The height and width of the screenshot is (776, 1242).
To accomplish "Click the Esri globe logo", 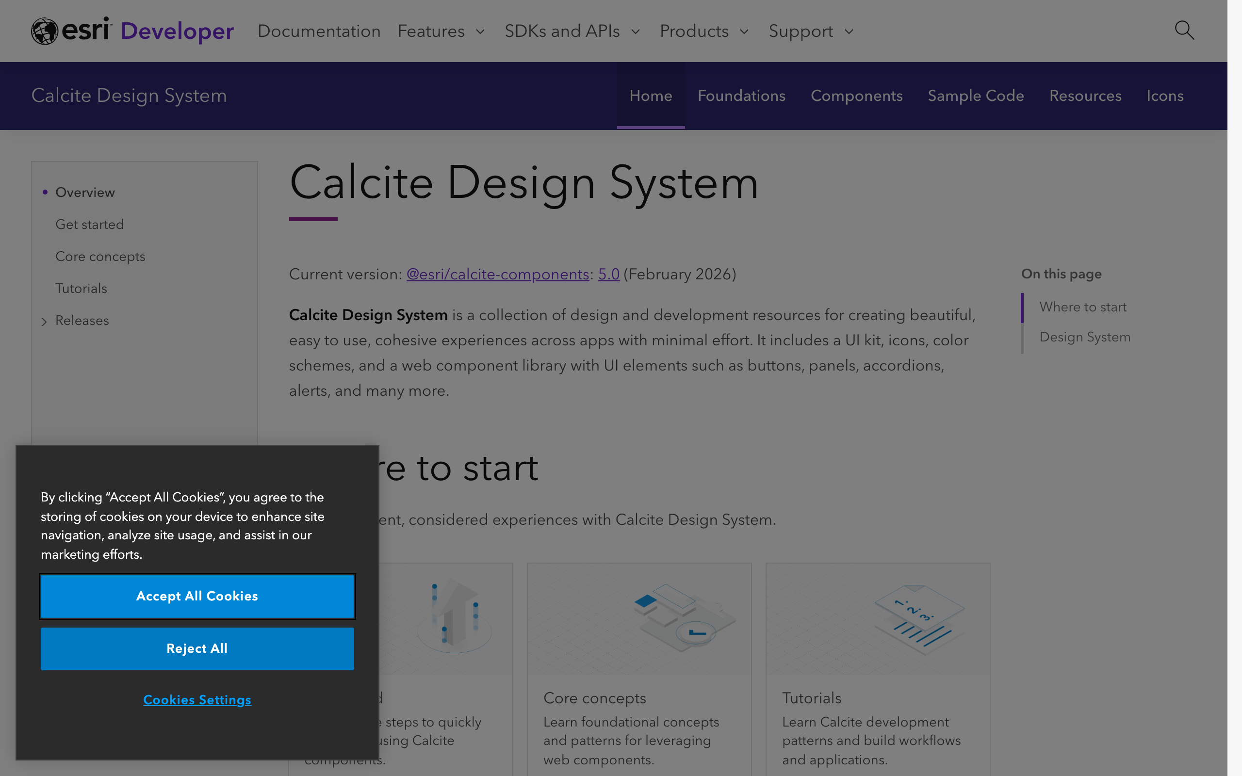I will 45,32.
